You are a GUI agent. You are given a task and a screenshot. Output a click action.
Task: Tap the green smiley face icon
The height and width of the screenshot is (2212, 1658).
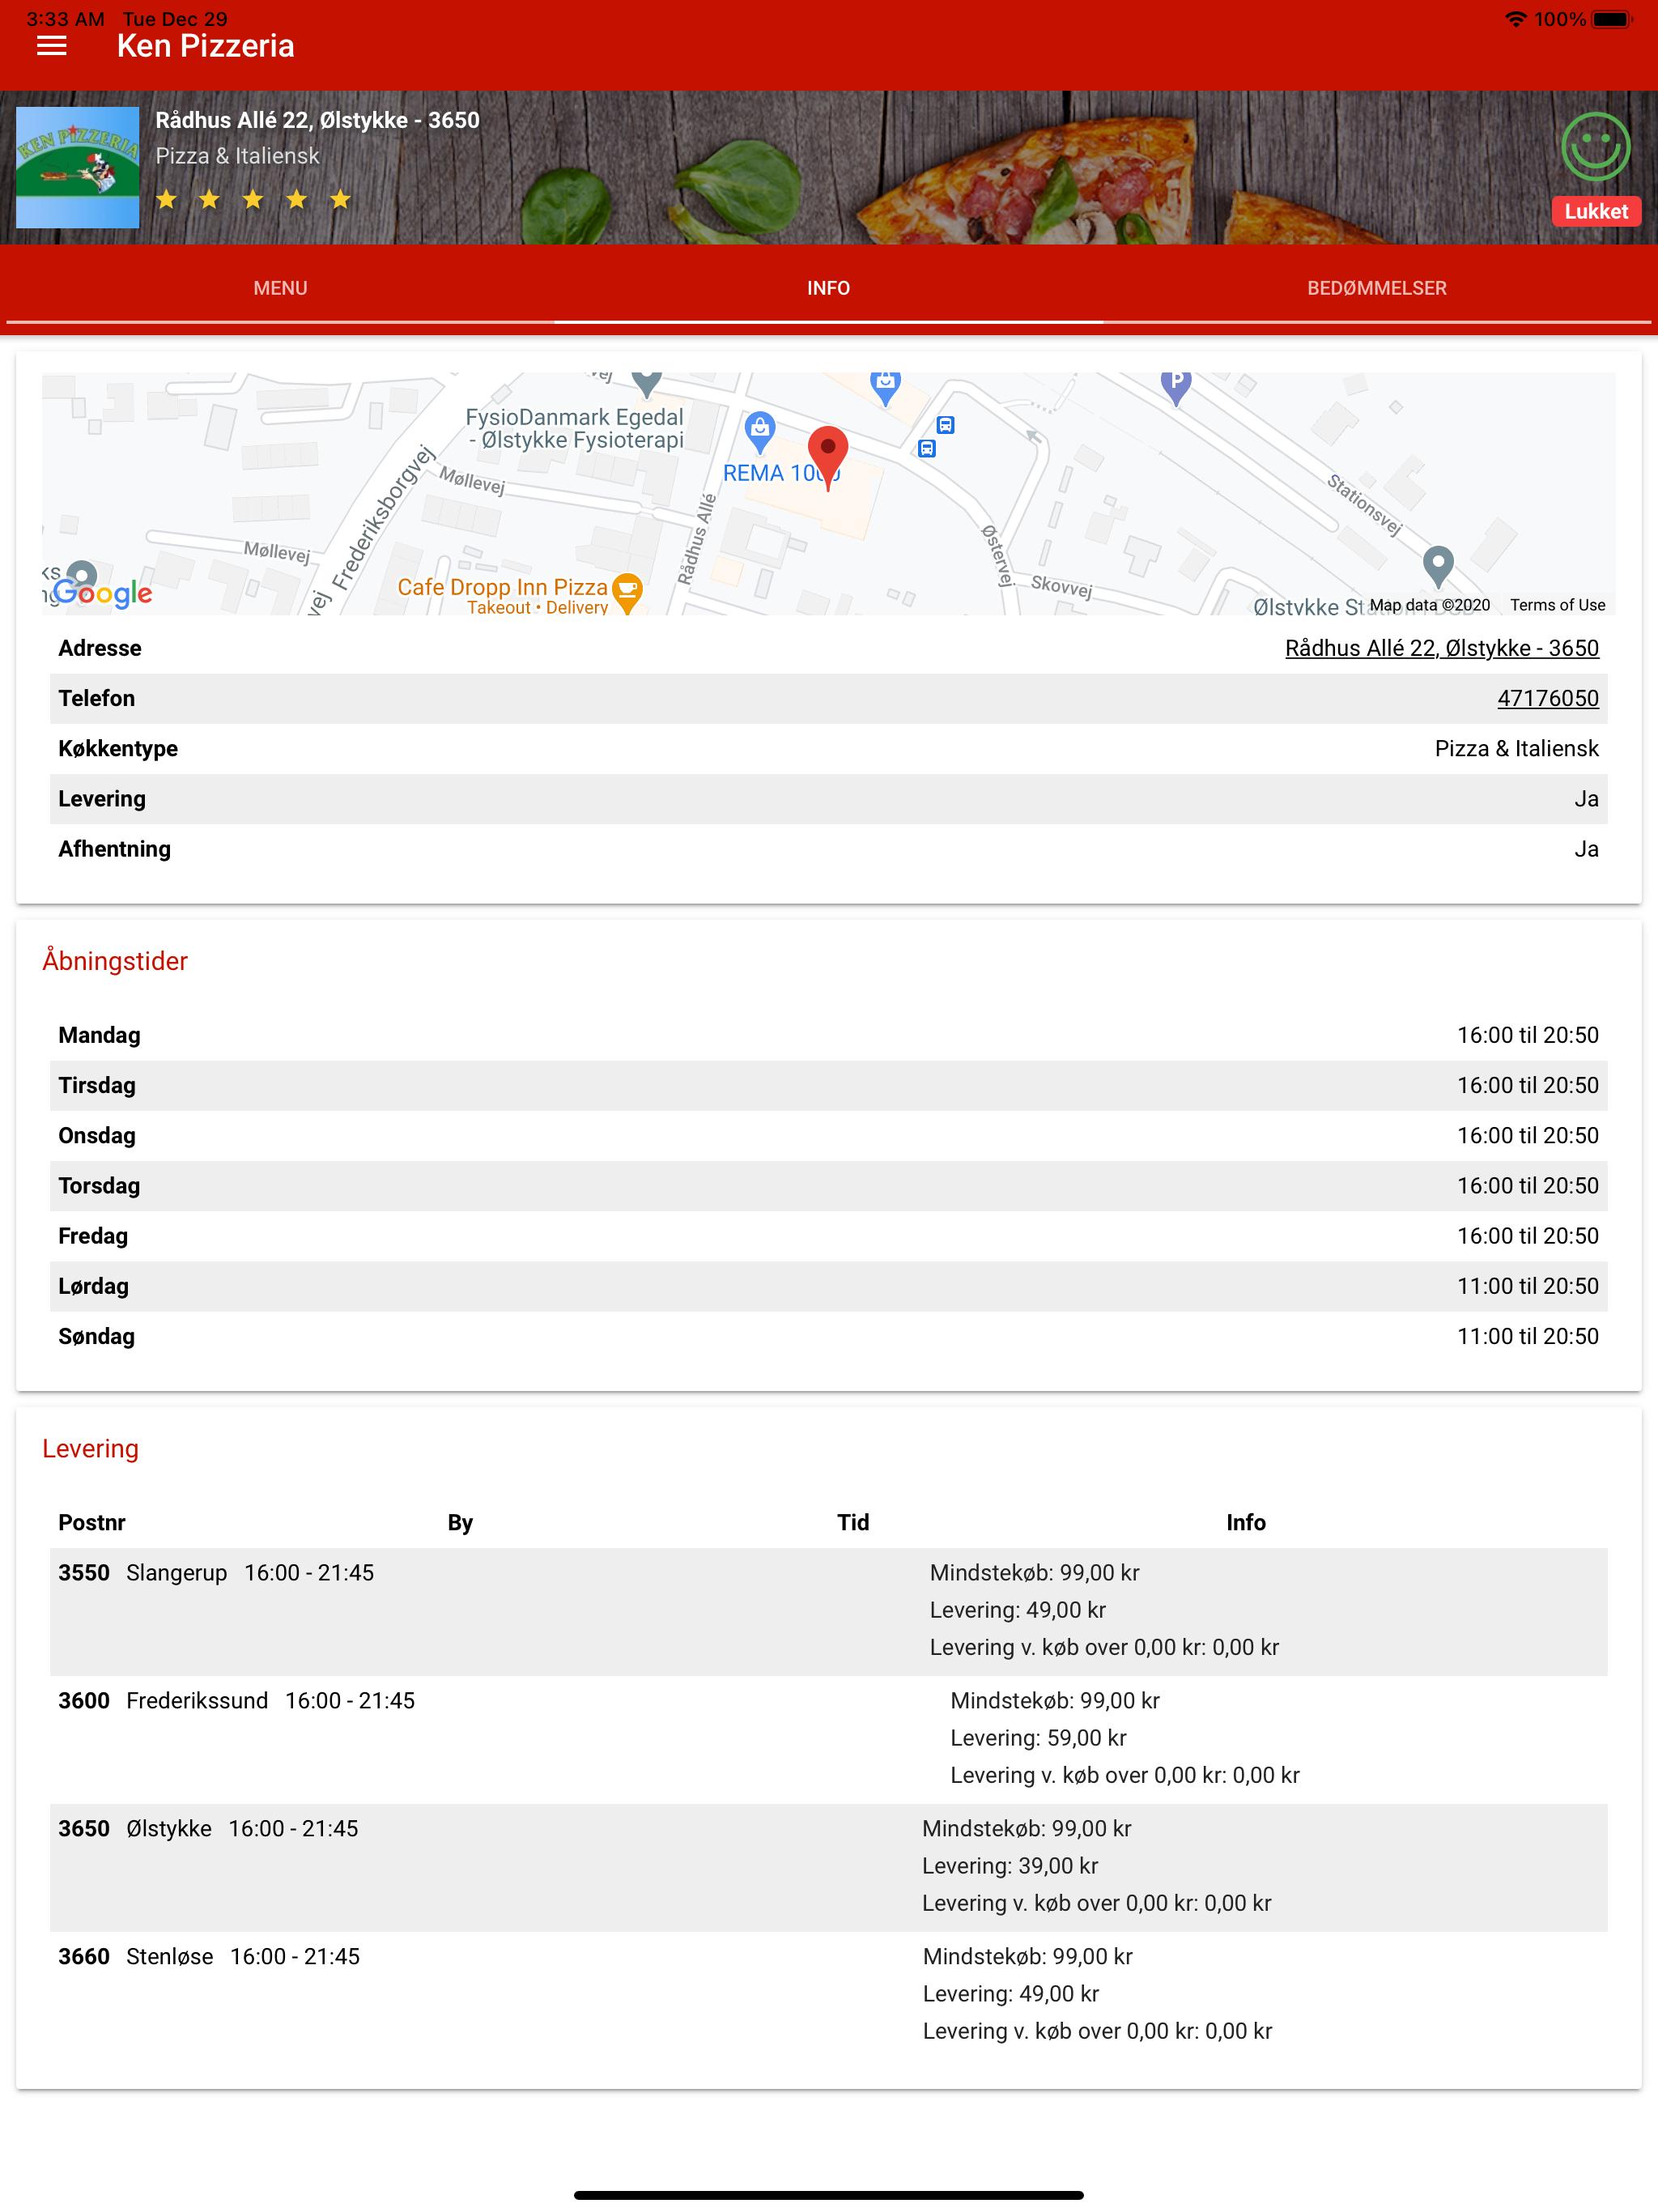[1595, 147]
